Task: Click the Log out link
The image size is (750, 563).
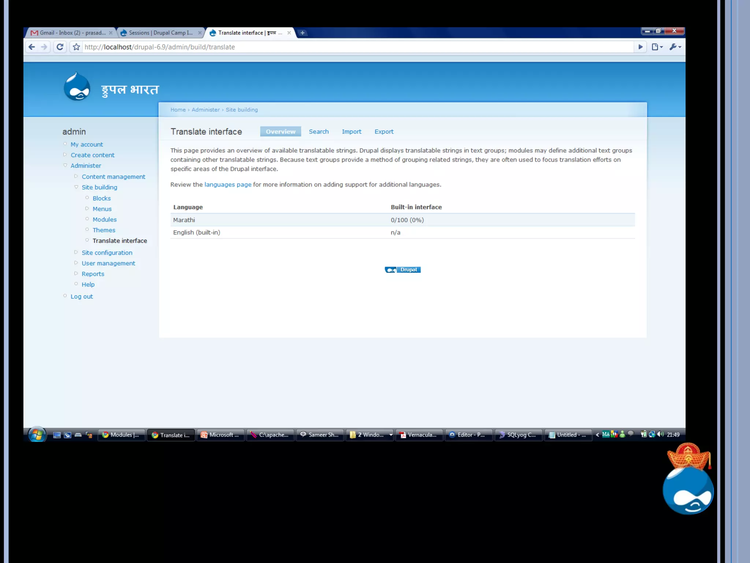Action: click(x=82, y=297)
